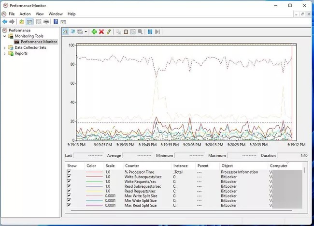
Task: Click the View Log Data icon
Action: coord(72,31)
